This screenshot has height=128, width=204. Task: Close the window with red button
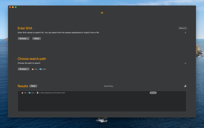pyautogui.click(x=10, y=7)
